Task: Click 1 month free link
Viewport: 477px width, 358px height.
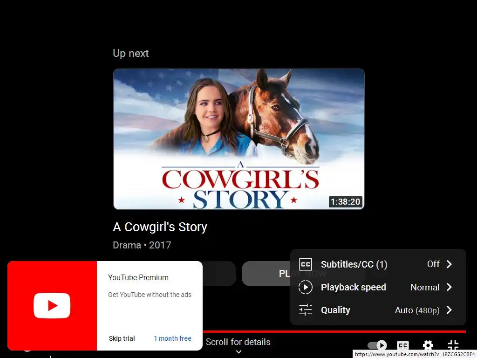Action: click(x=172, y=338)
